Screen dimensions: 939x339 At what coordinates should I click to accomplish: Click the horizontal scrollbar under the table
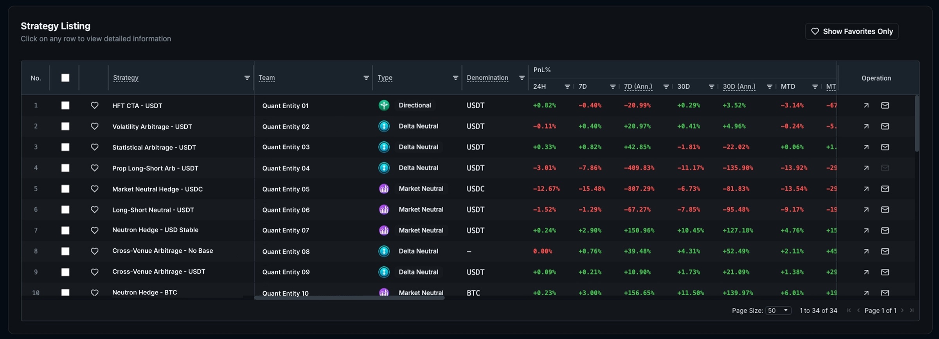(x=349, y=298)
